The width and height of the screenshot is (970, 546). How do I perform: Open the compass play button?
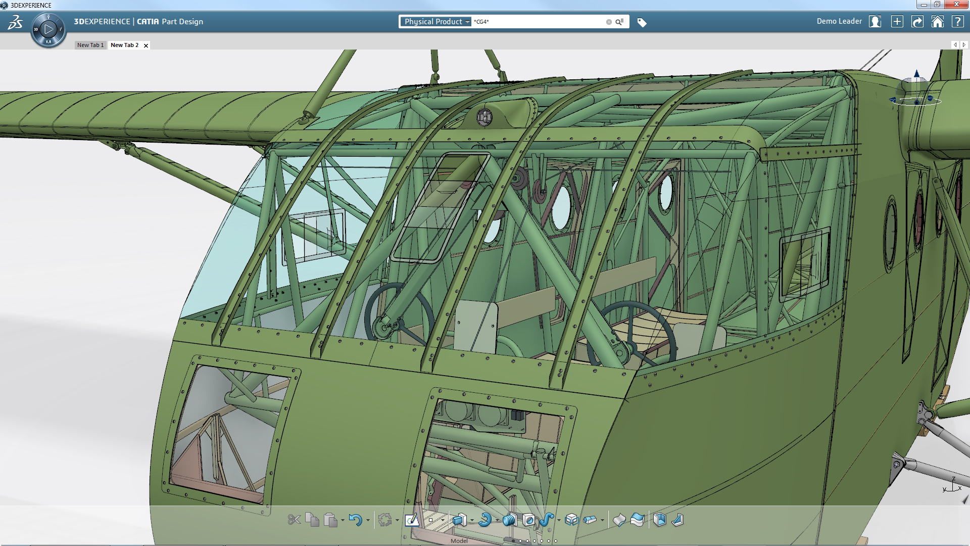[48, 29]
